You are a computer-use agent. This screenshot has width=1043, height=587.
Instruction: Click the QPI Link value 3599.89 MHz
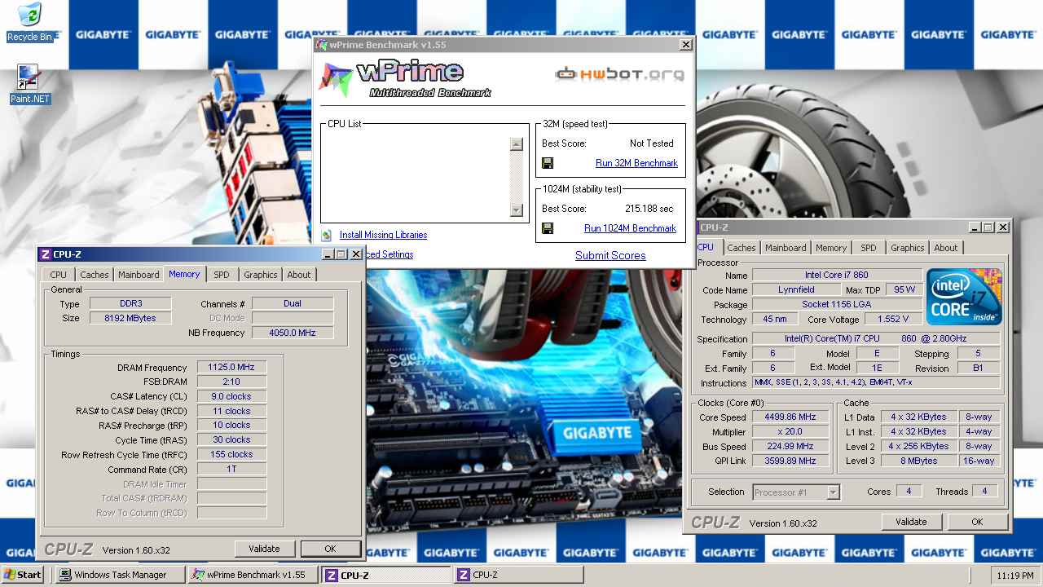click(790, 461)
